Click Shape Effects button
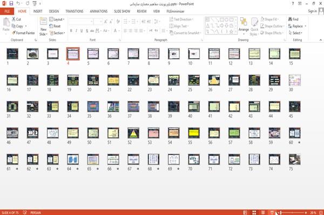The image size is (324, 215). tap(272, 33)
